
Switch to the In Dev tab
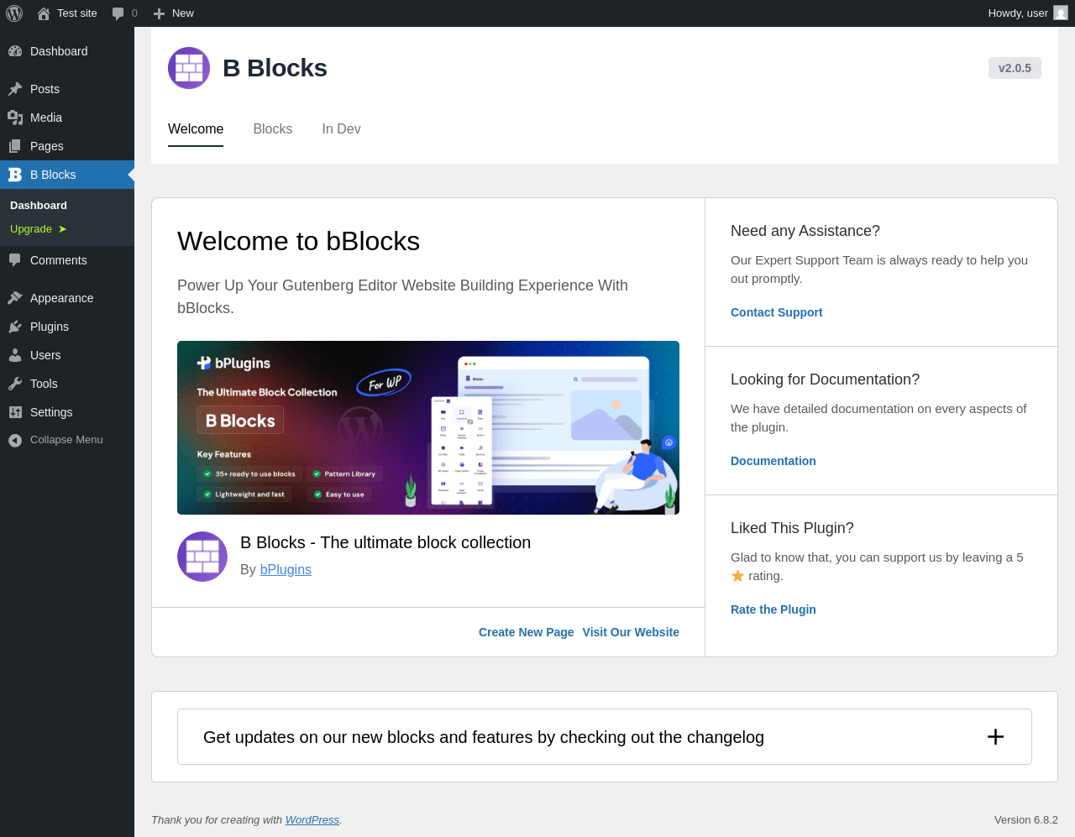click(x=341, y=129)
